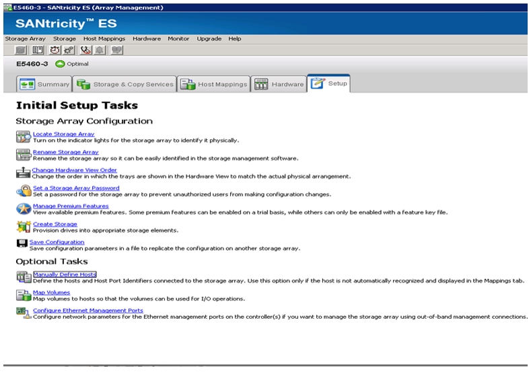Screen dimensions: 529x386
Task: Click the Storage Array Configuration heading
Action: tap(84, 121)
